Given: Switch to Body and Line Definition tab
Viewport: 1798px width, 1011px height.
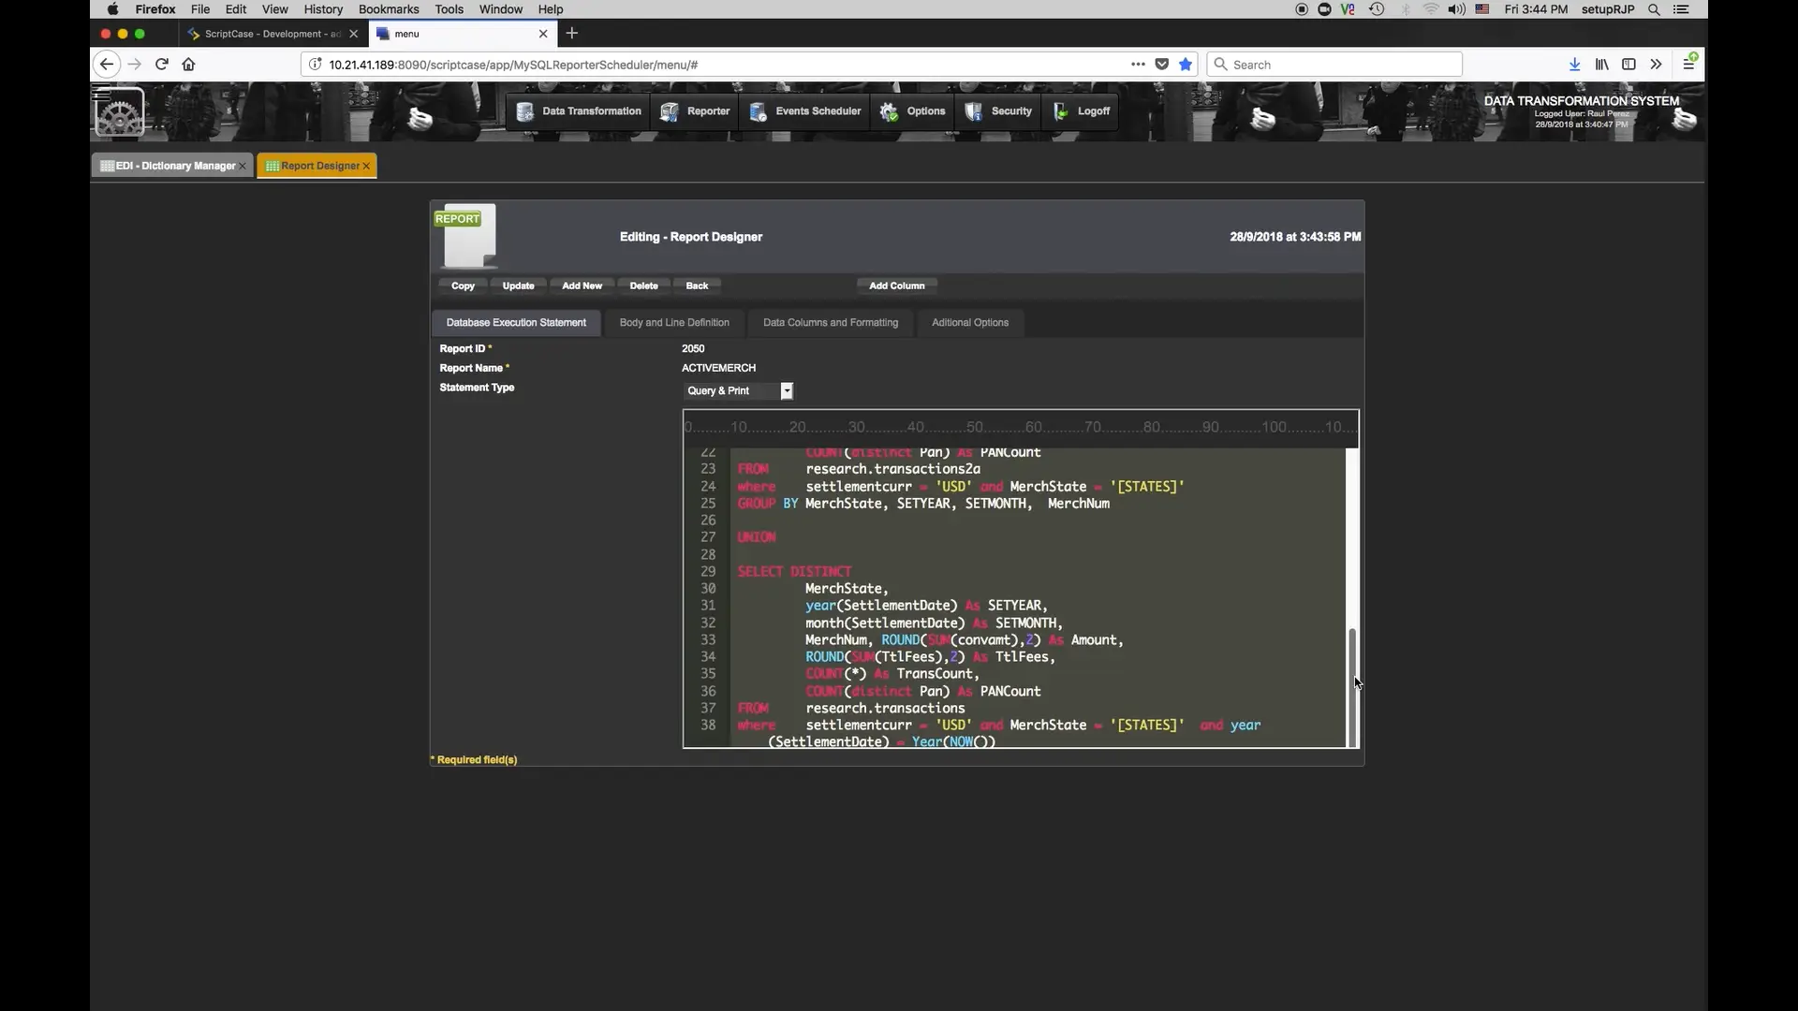Looking at the screenshot, I should pos(674,323).
